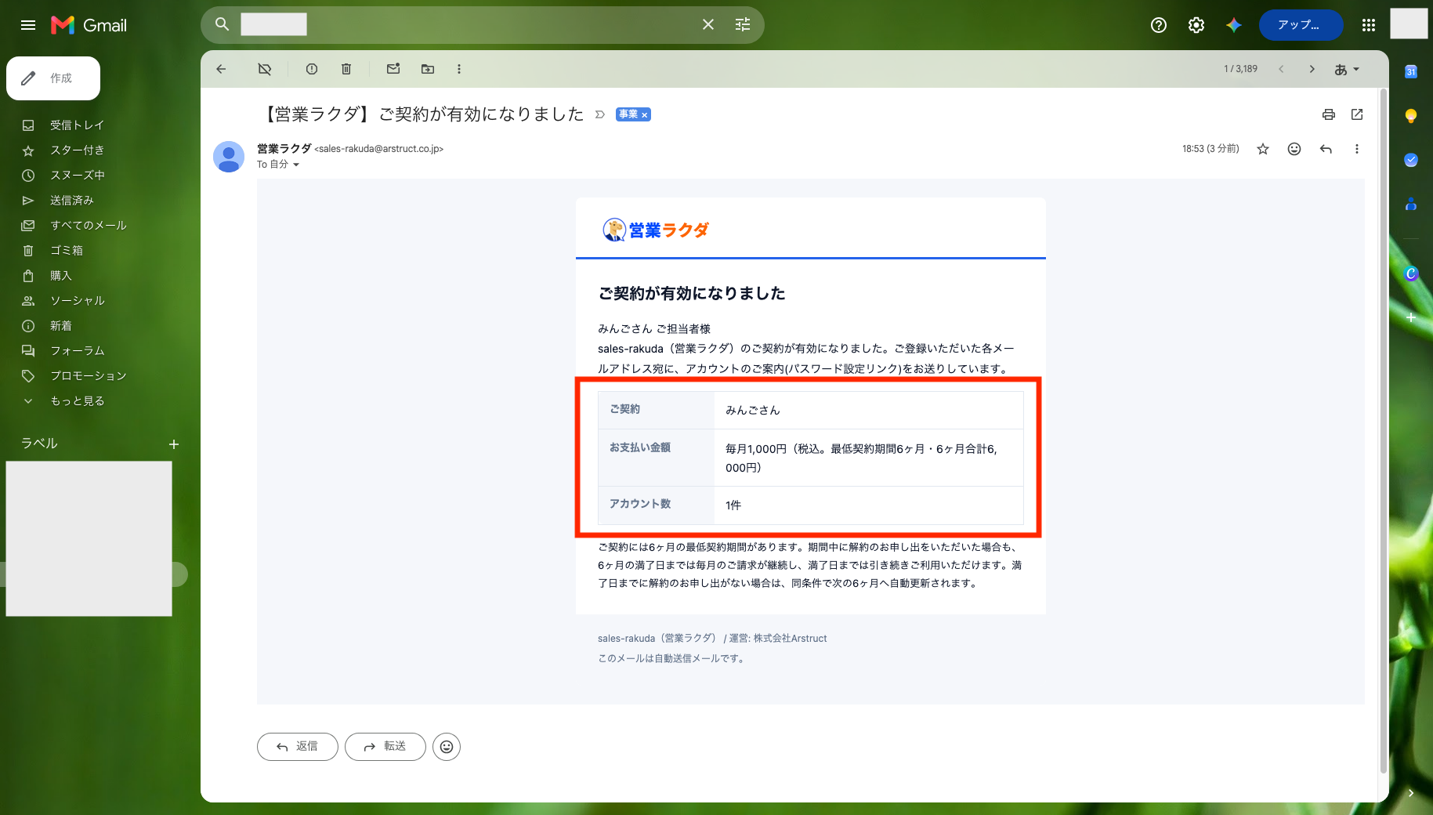Open the Help question mark icon

tap(1159, 25)
